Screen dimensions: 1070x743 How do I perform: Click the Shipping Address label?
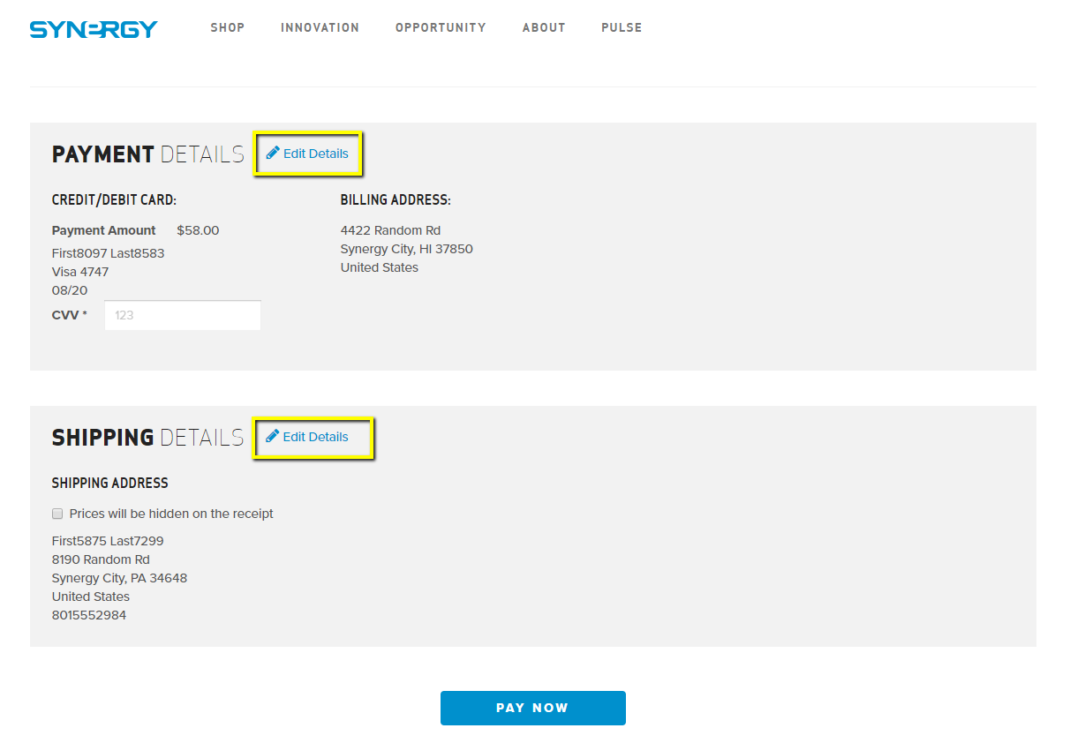110,484
